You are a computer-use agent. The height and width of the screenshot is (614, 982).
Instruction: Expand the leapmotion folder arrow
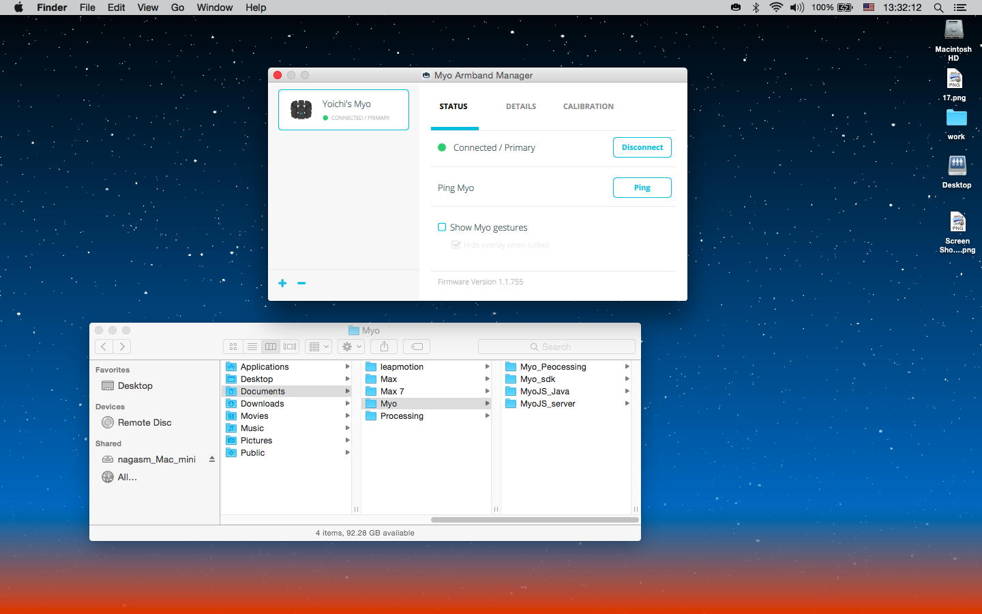click(488, 367)
